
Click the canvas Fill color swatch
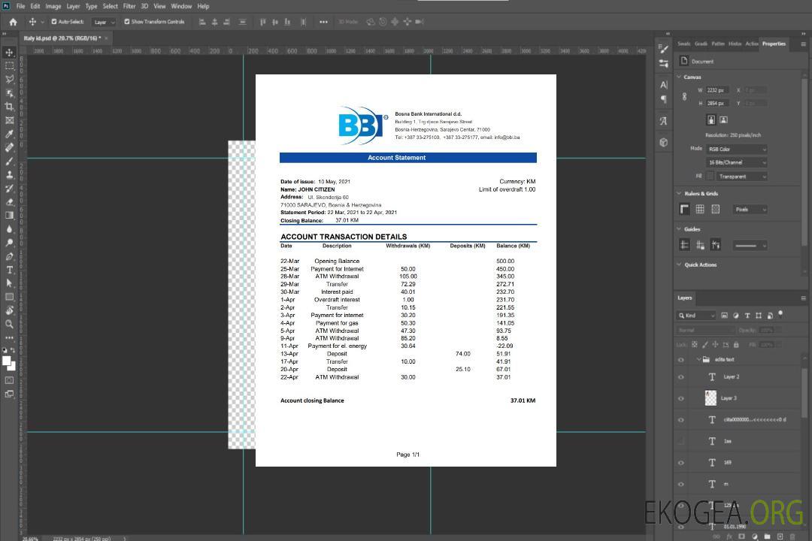point(710,177)
